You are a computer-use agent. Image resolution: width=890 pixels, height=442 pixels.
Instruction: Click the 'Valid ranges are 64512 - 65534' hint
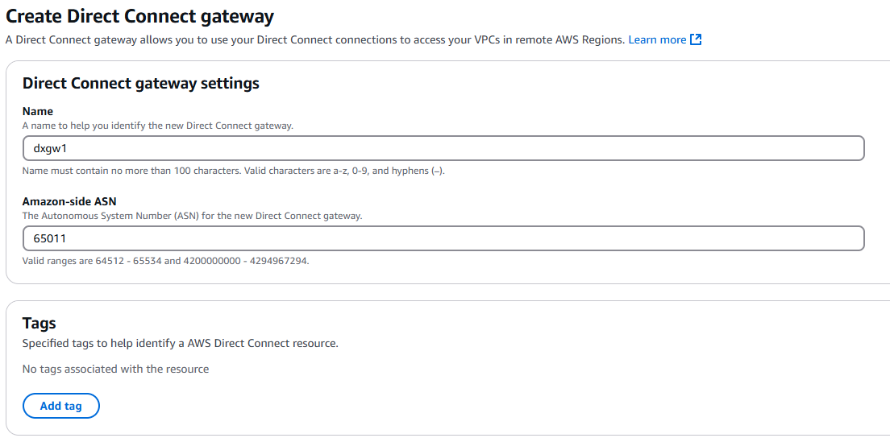coord(166,261)
